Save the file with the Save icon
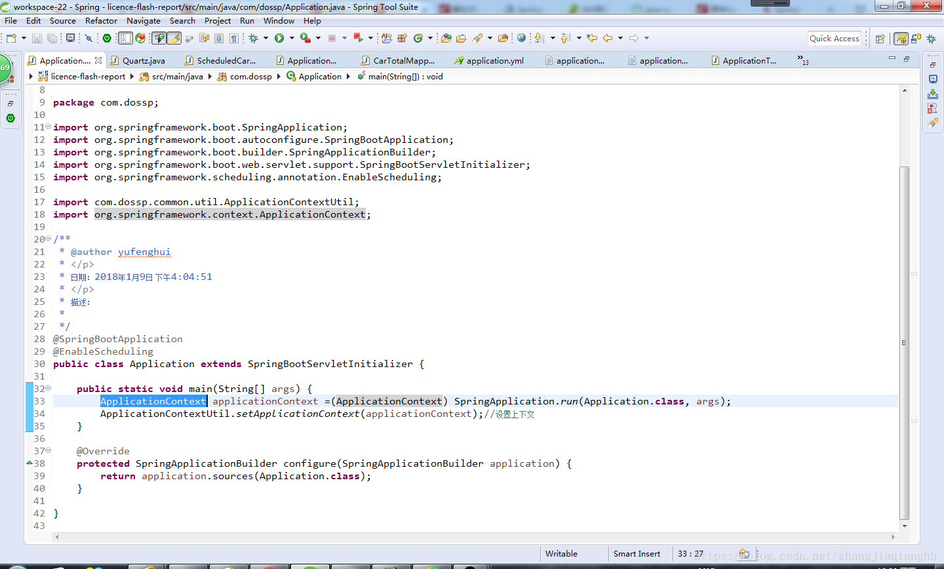Viewport: 944px width, 569px height. pos(37,38)
